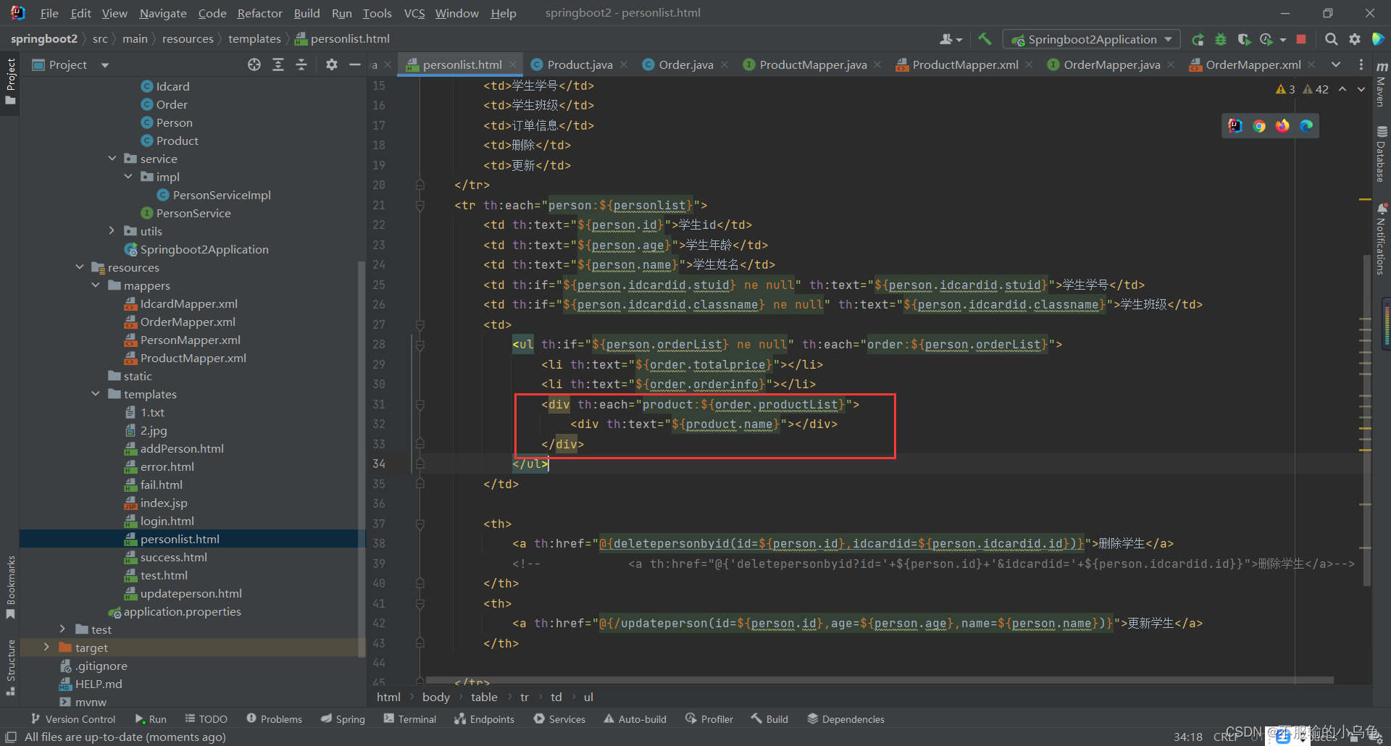Screen dimensions: 1391x746
Task: Collapse the resources folder
Action: [x=80, y=267]
